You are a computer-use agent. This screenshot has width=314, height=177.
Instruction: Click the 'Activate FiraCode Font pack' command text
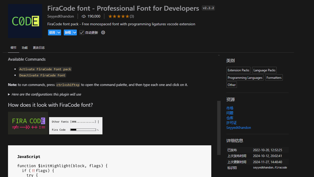[x=45, y=69]
